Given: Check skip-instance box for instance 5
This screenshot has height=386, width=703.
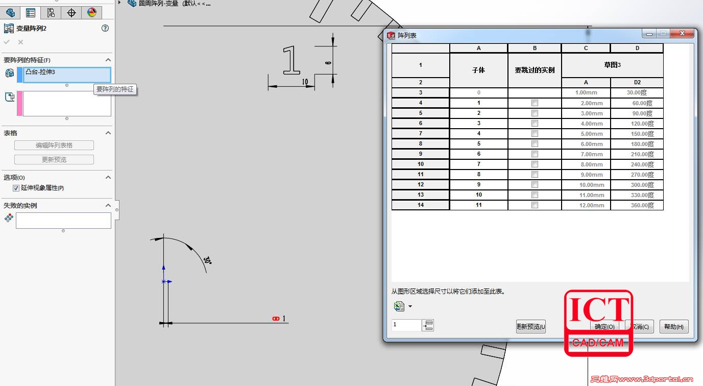Looking at the screenshot, I should [x=535, y=144].
